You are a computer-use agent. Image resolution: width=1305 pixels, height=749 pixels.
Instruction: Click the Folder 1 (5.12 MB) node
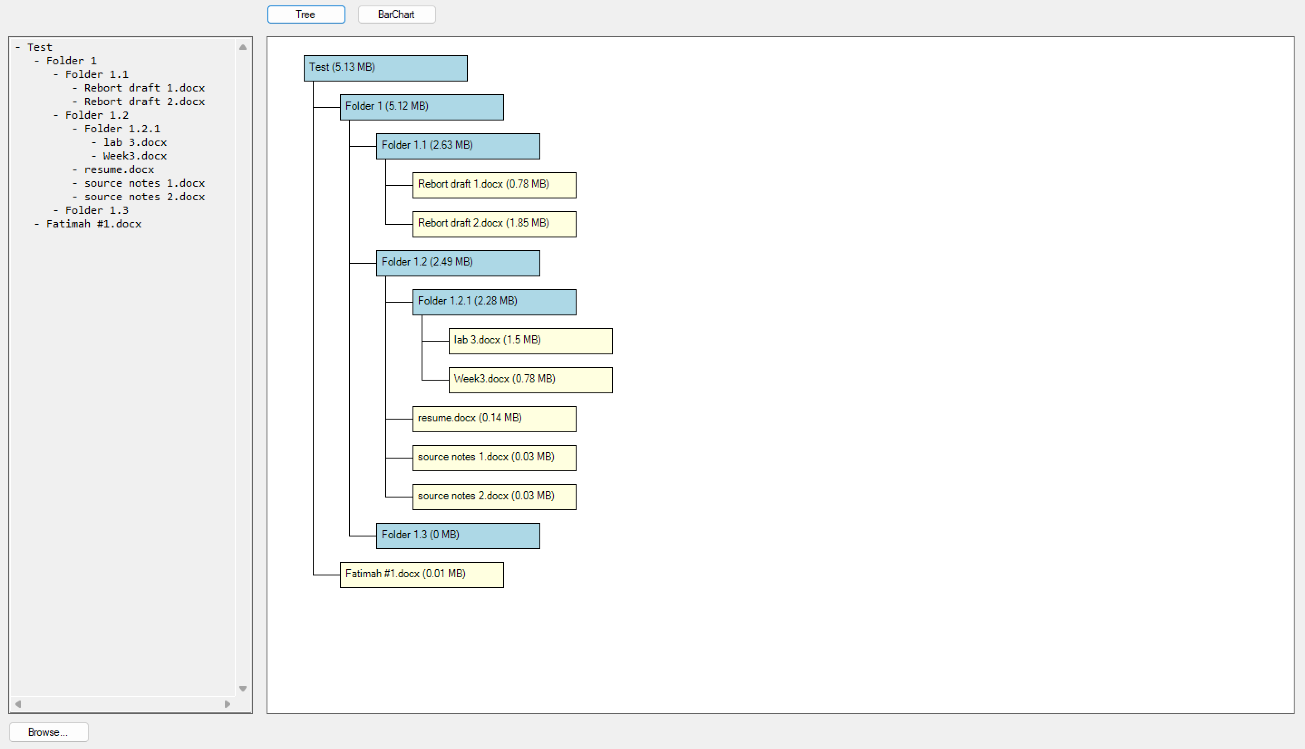421,107
